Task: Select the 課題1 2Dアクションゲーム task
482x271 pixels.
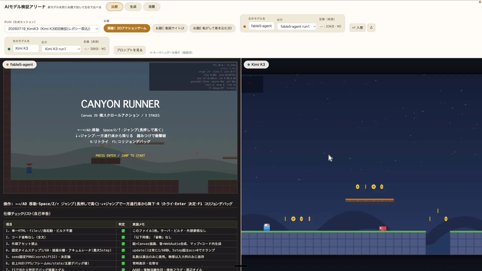Action: click(127, 28)
